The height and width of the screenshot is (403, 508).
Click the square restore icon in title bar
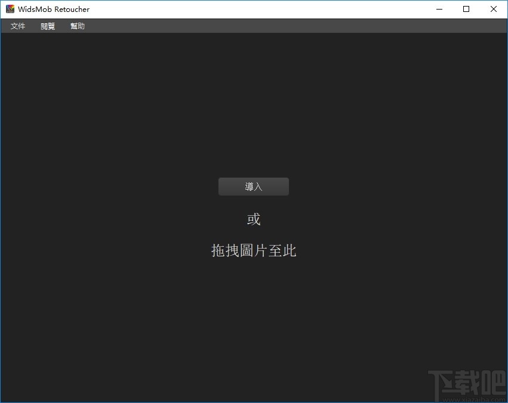click(466, 9)
